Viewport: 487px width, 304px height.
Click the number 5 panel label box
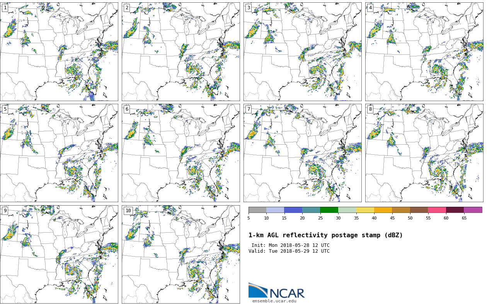[x=5, y=109]
